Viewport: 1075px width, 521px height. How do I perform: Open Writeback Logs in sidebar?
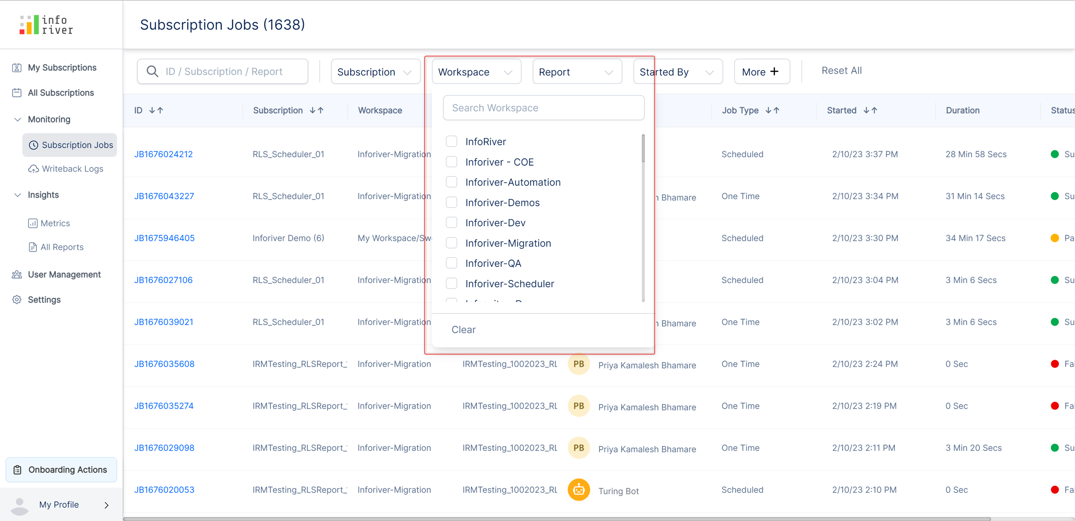click(72, 169)
